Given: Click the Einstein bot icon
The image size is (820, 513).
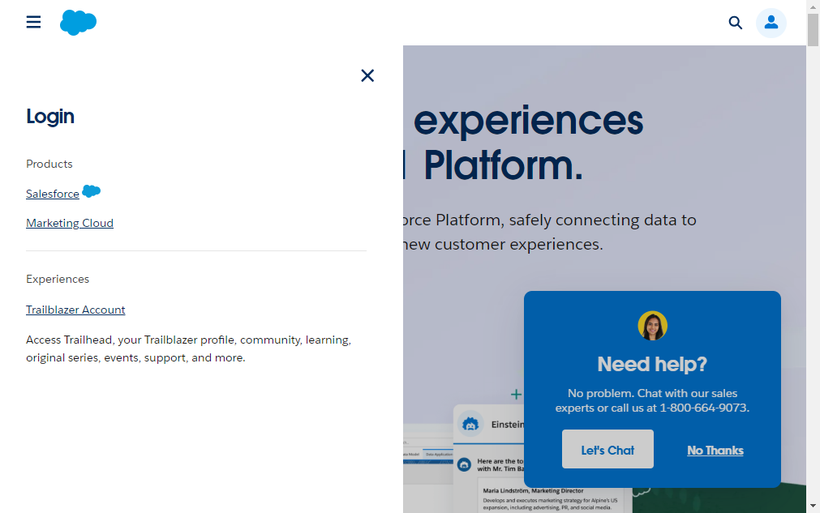Looking at the screenshot, I should [470, 424].
